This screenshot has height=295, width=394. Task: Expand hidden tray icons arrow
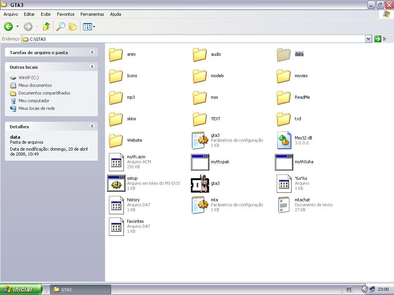(x=365, y=289)
